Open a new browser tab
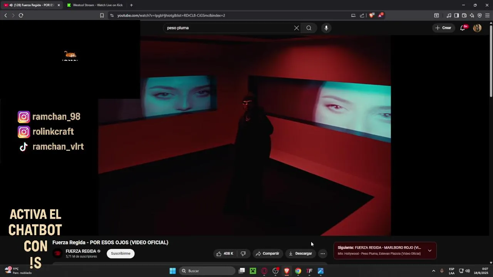This screenshot has width=493, height=277. coord(131,5)
